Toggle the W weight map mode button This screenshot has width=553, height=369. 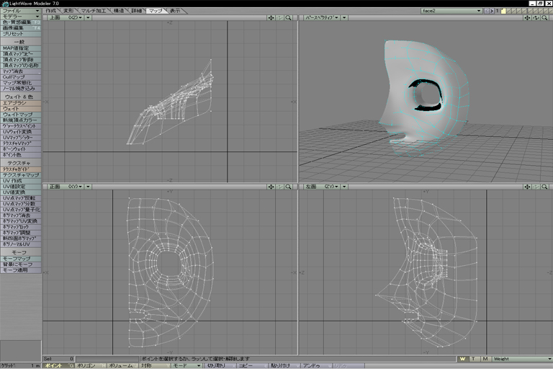coord(462,358)
